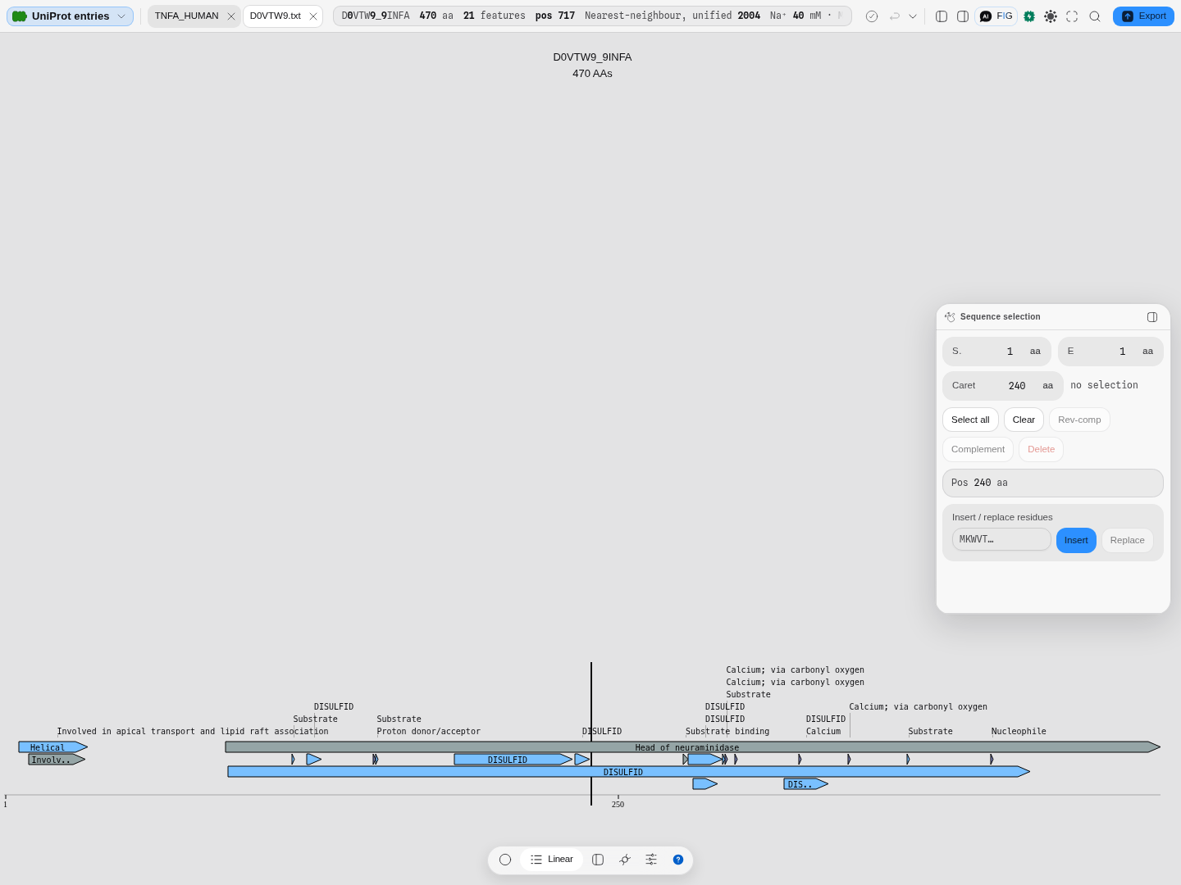Click the Pos 240 aa field
The width and height of the screenshot is (1181, 885).
point(1053,483)
